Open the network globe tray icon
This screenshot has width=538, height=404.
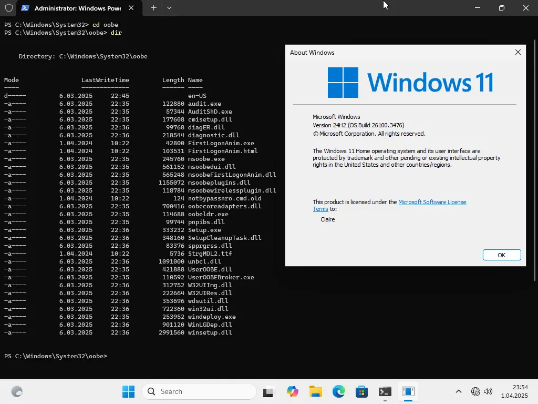coord(475,391)
